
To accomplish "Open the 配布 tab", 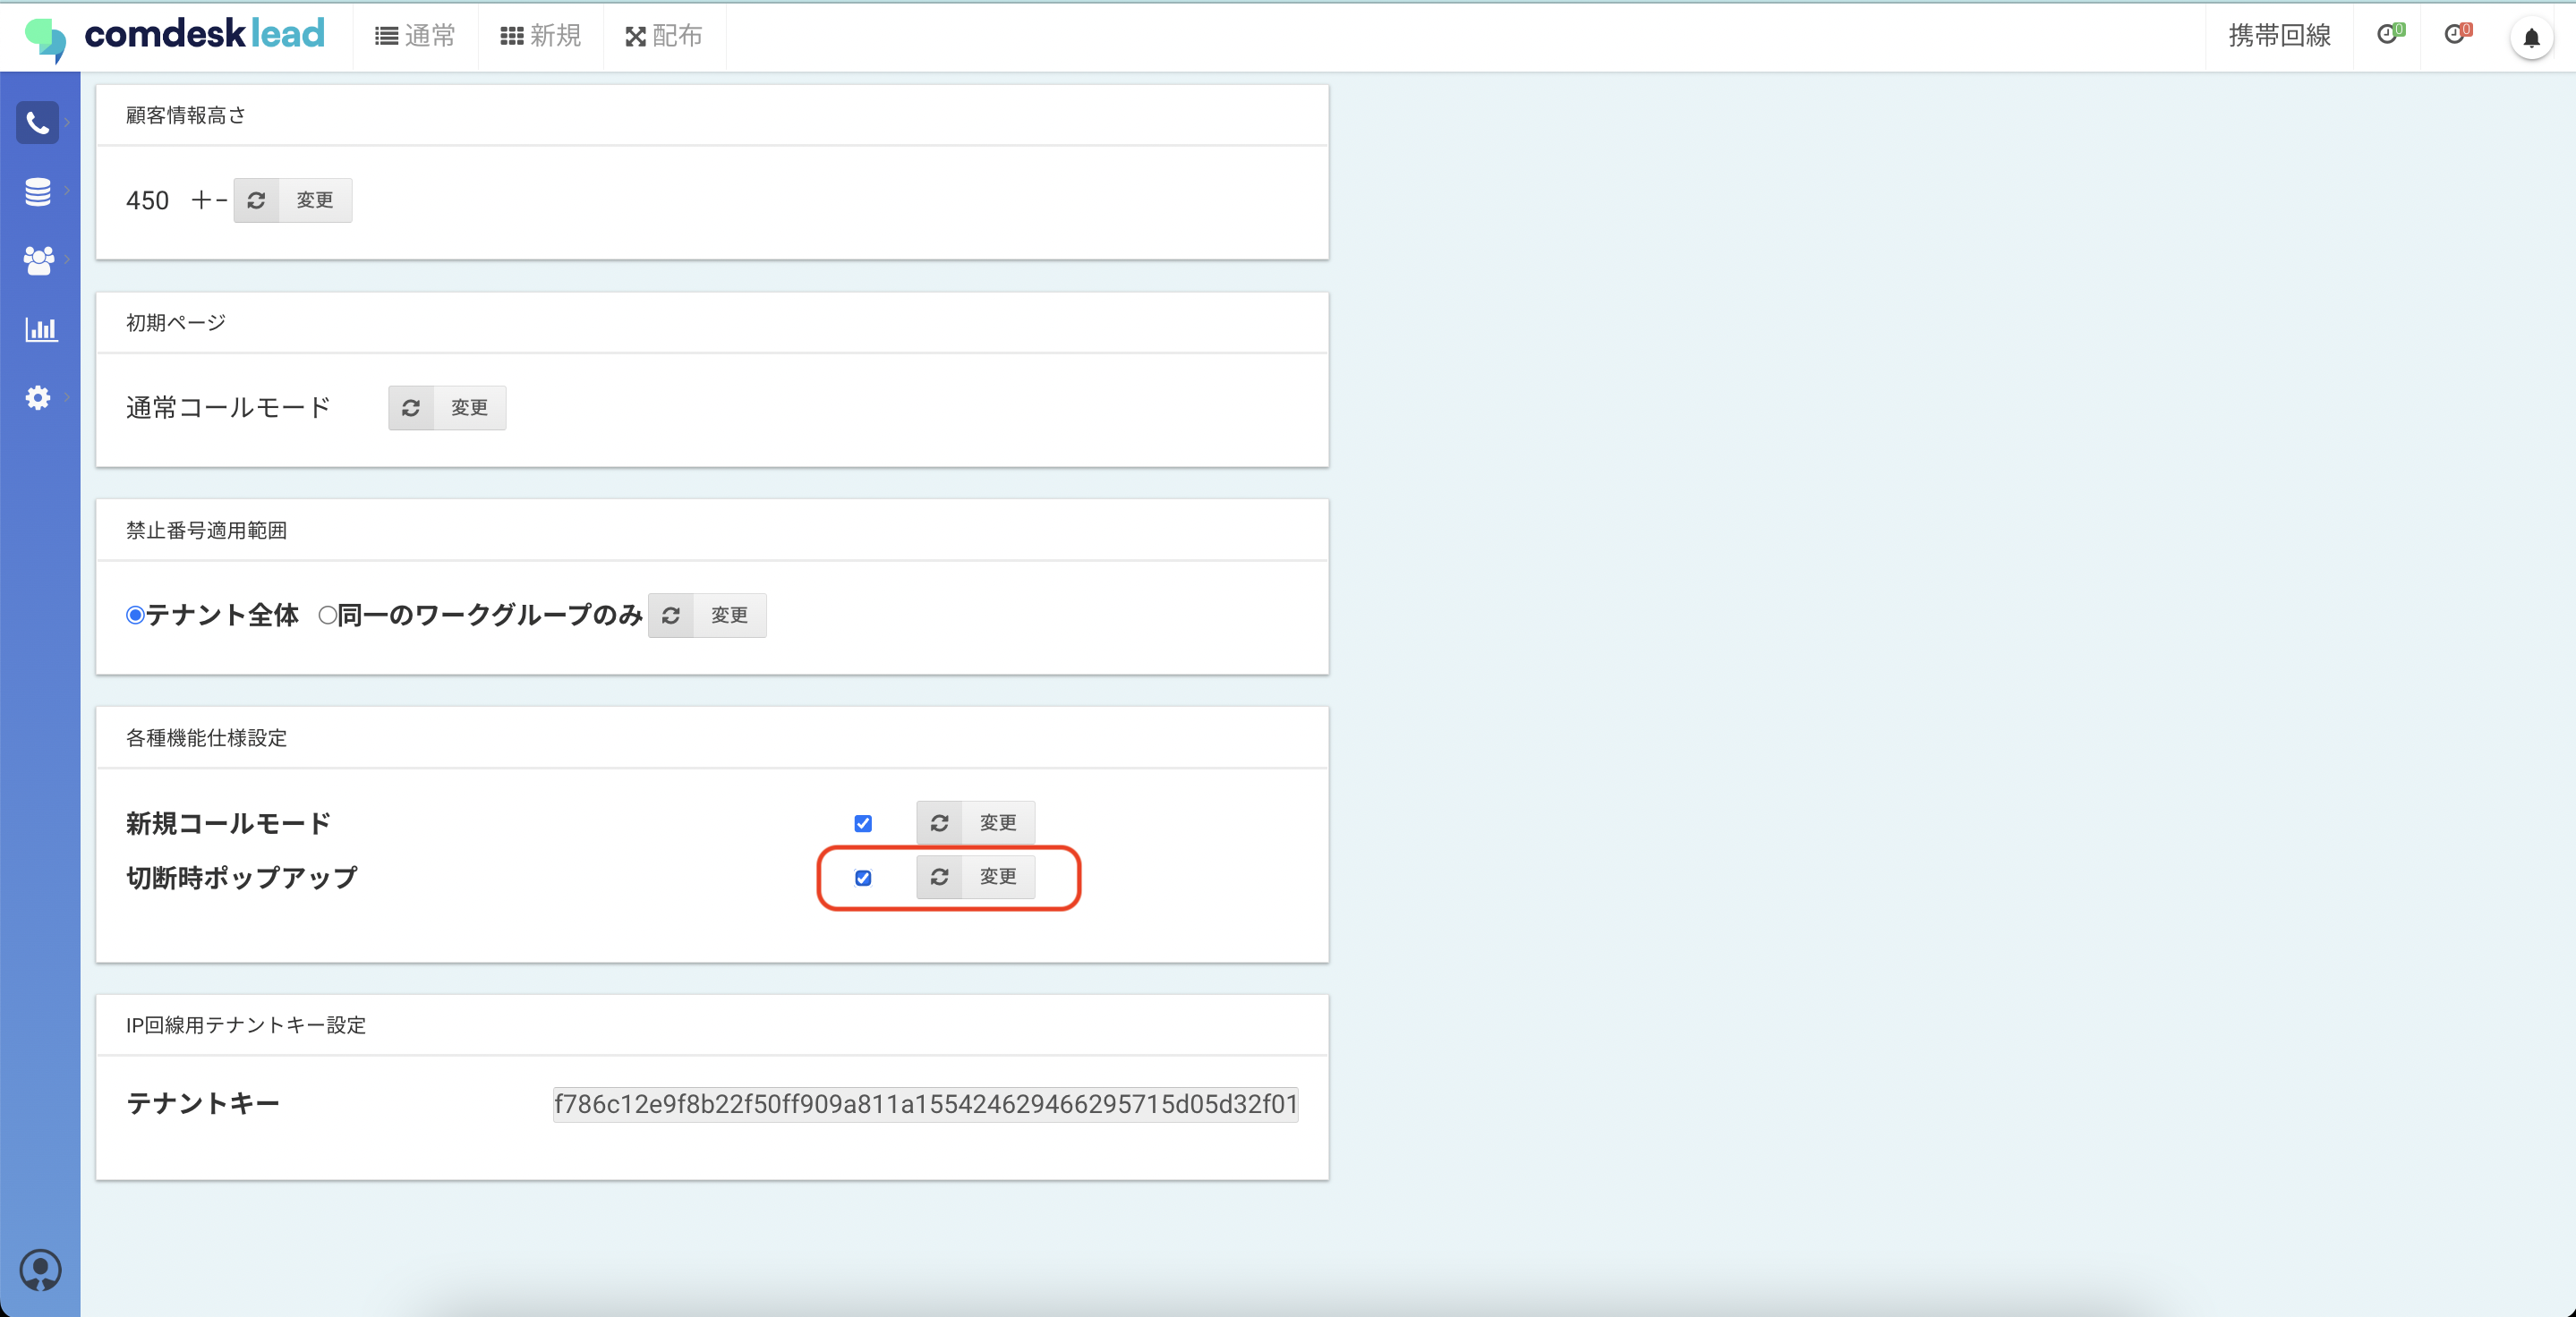I will [x=664, y=36].
